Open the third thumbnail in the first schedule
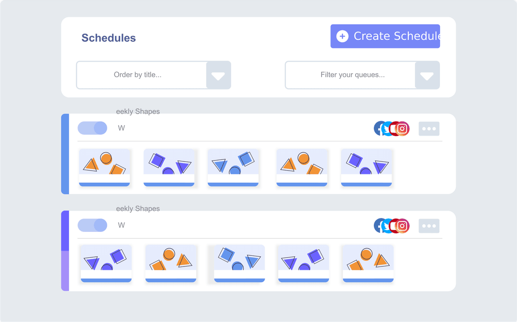Viewport: 517px width, 322px height. [233, 167]
